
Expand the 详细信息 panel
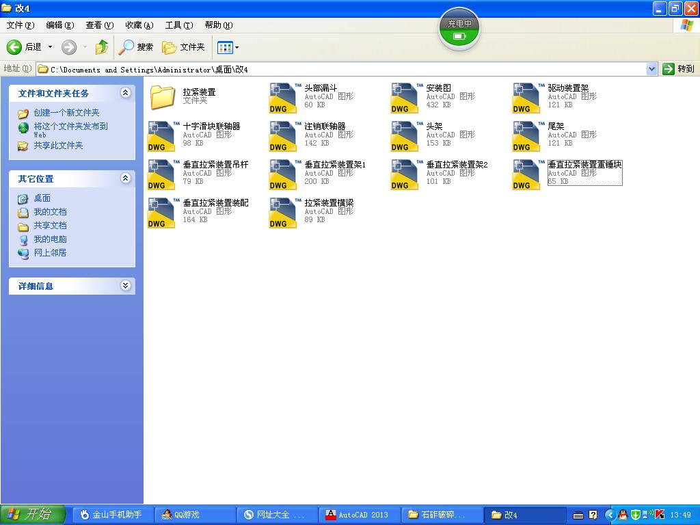coord(126,286)
